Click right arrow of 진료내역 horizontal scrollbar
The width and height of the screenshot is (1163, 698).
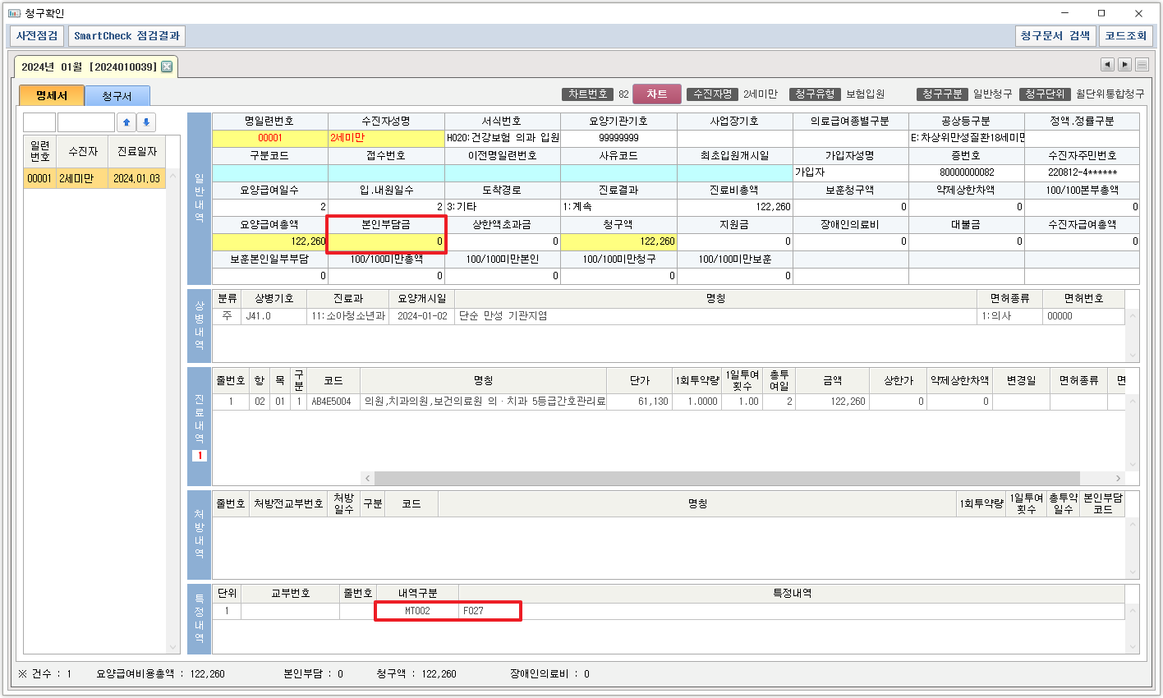1118,478
